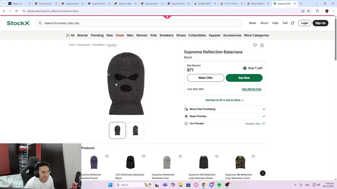
Task: Go to Supreme breadcrumb link
Action: pos(112,45)
